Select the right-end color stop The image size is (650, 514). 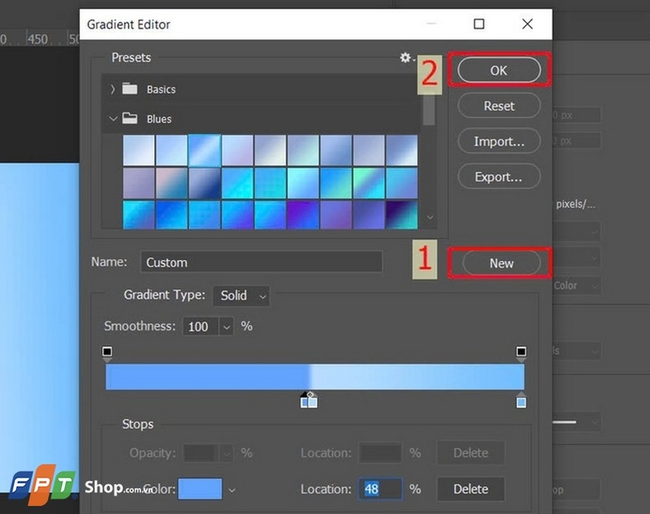pyautogui.click(x=521, y=401)
